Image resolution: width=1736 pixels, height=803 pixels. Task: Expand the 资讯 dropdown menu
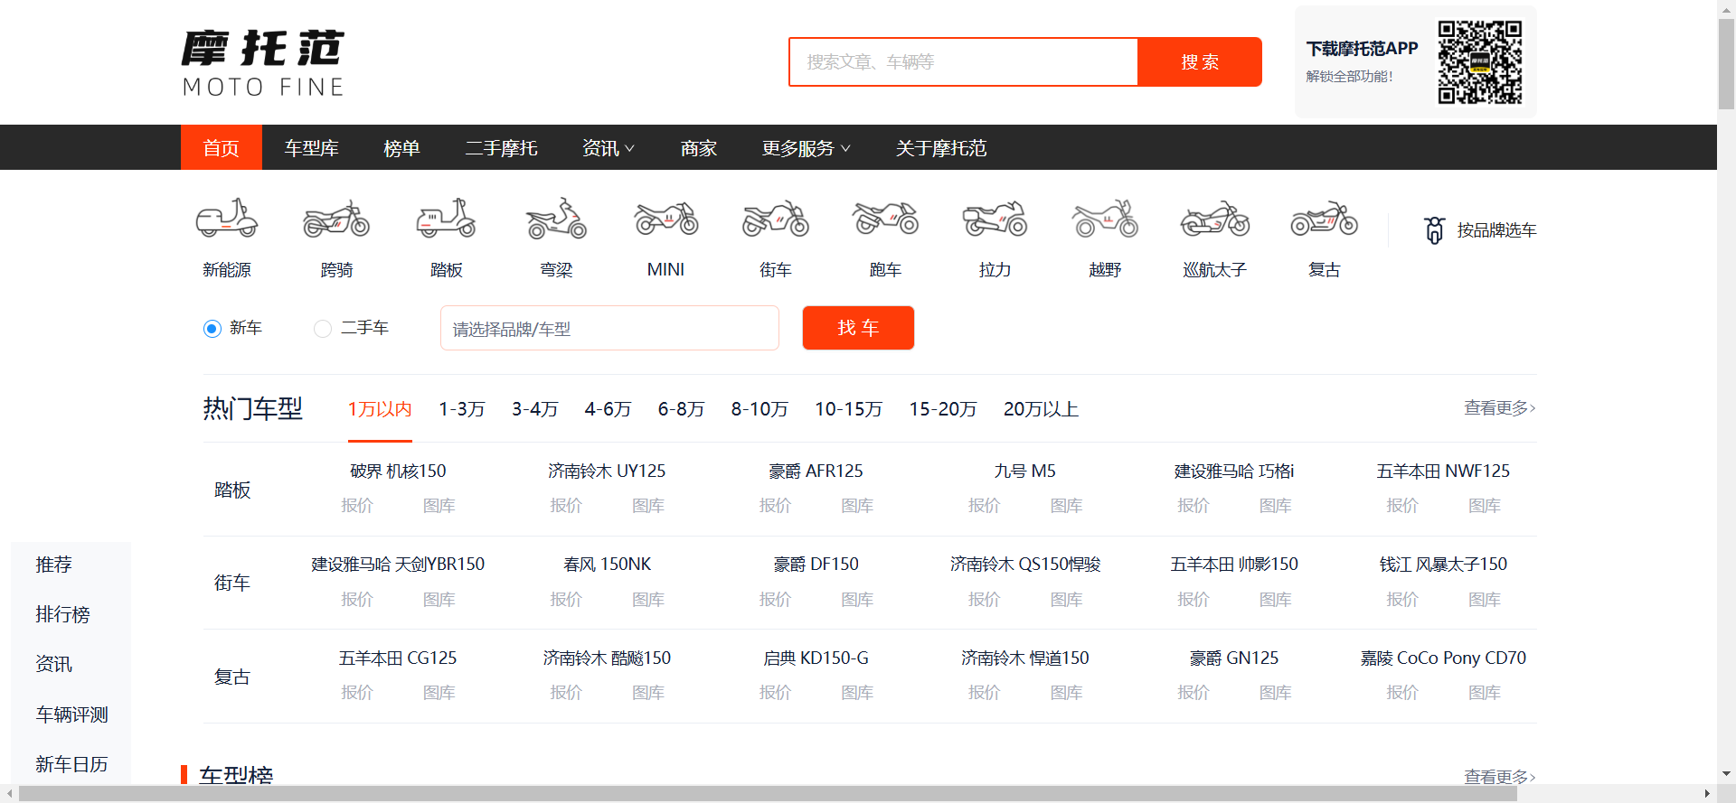[609, 148]
